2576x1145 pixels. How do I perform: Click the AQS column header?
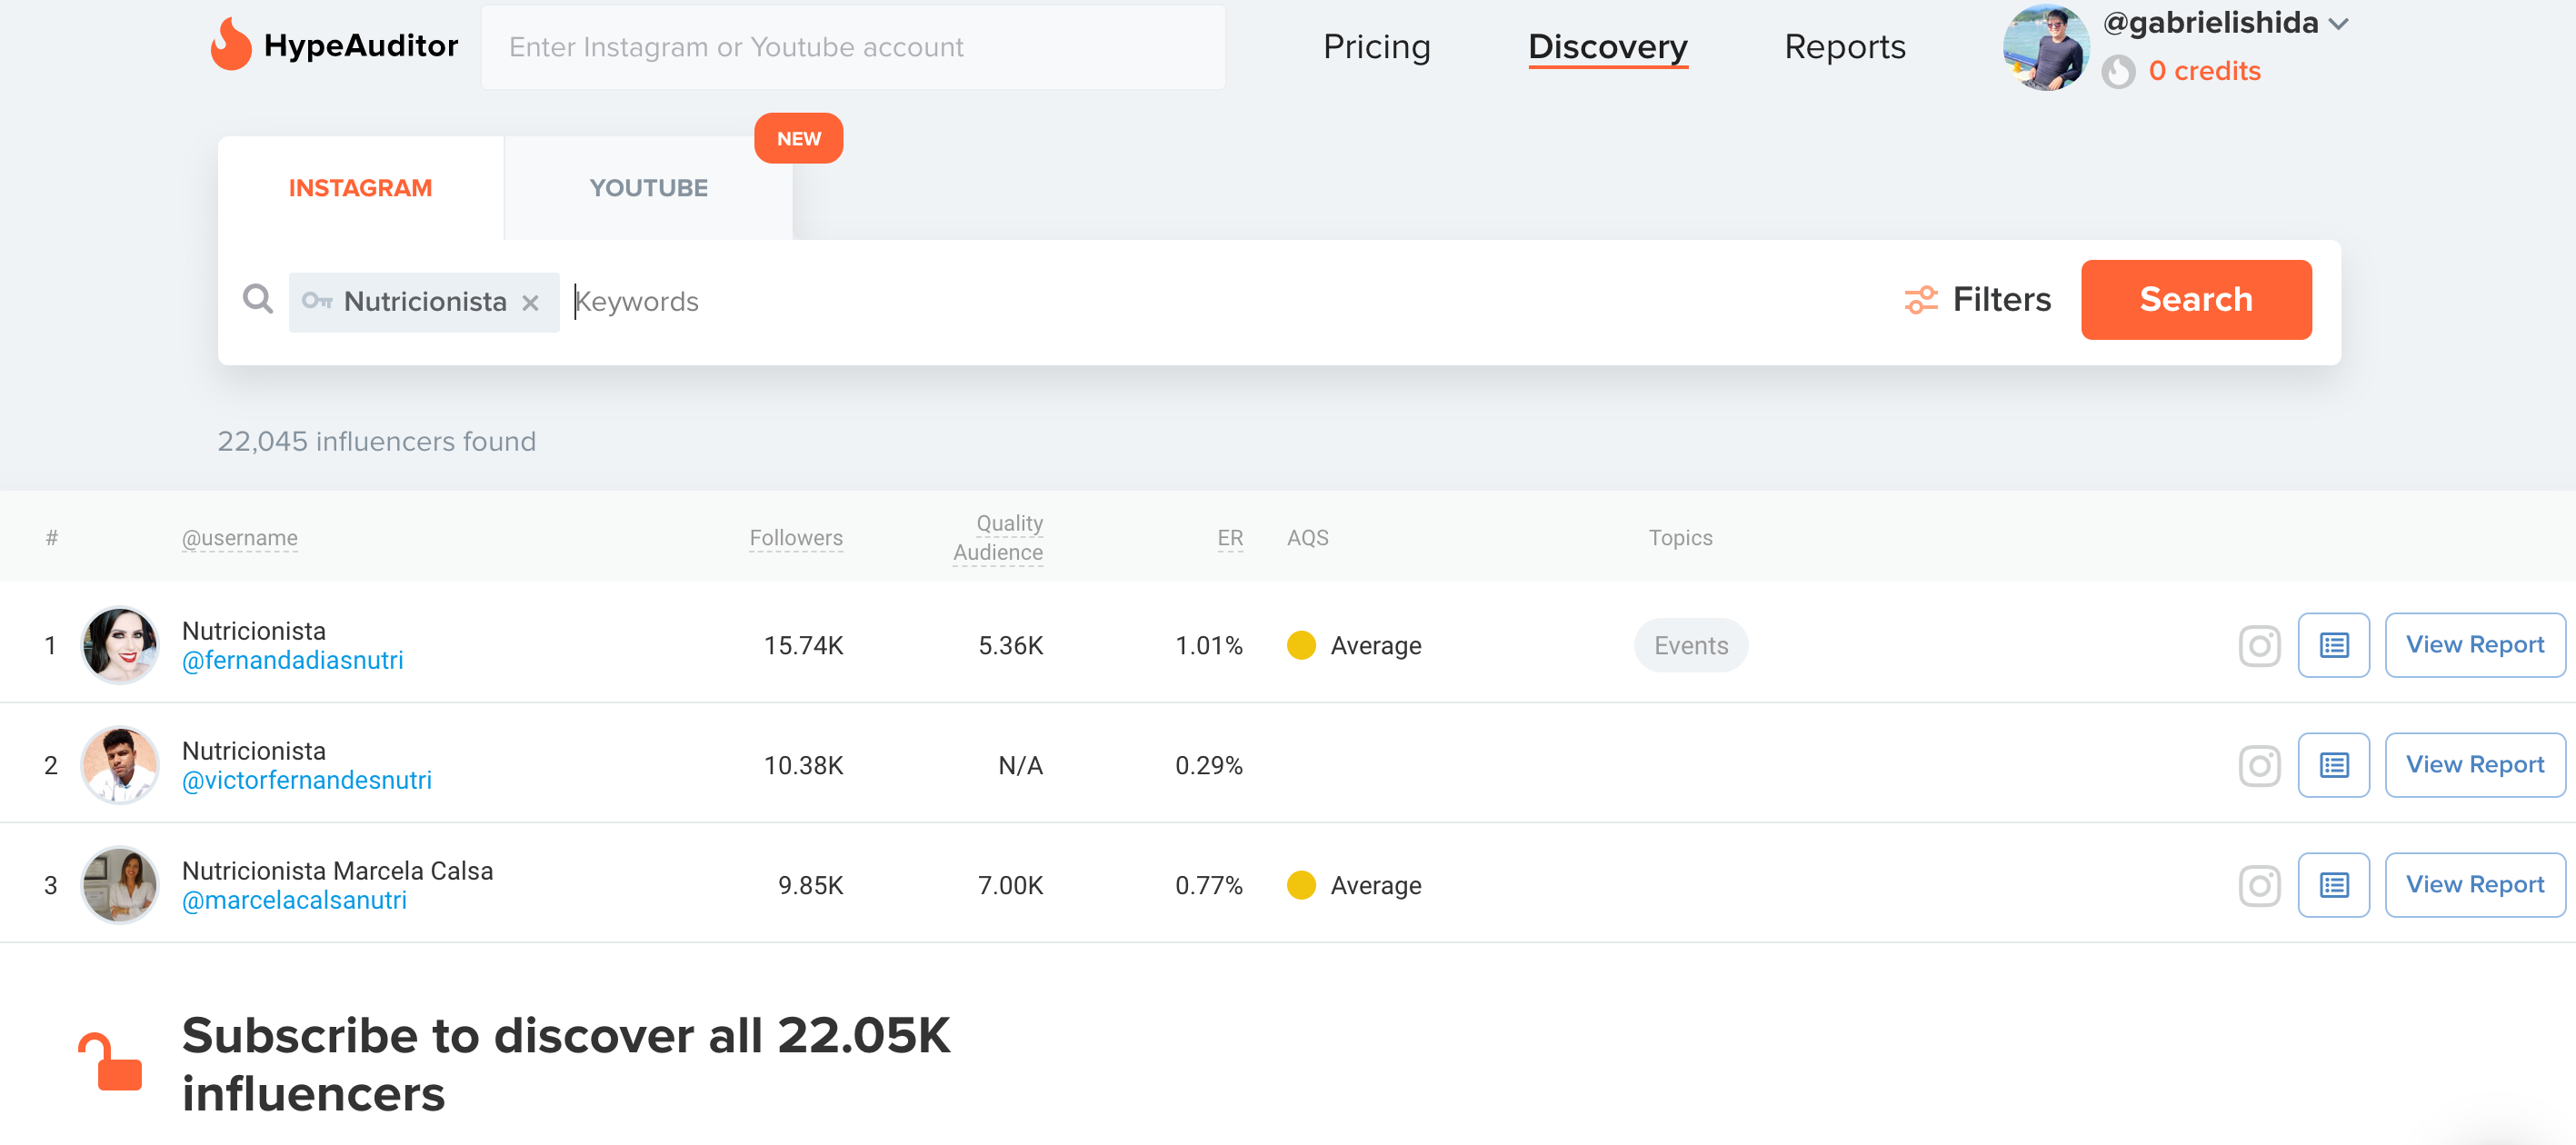click(x=1307, y=538)
